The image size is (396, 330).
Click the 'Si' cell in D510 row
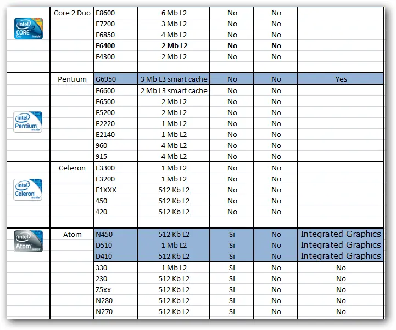(x=232, y=245)
